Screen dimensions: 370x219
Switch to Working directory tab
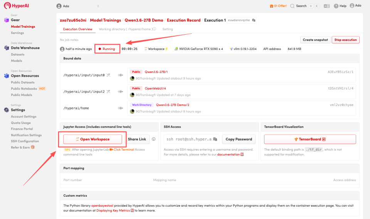(126, 29)
